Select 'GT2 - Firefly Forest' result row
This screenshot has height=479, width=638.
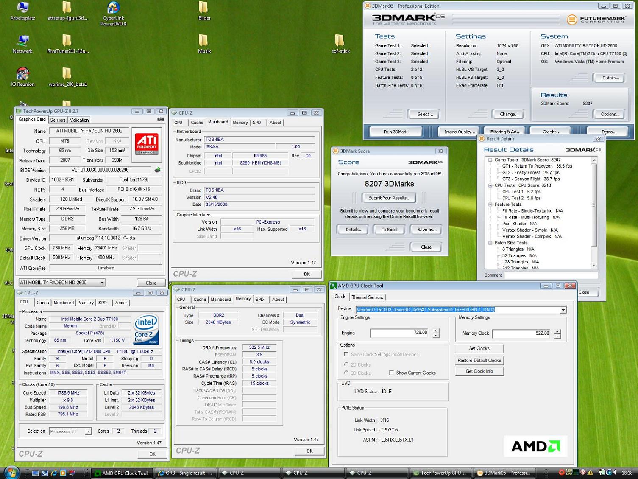point(531,173)
